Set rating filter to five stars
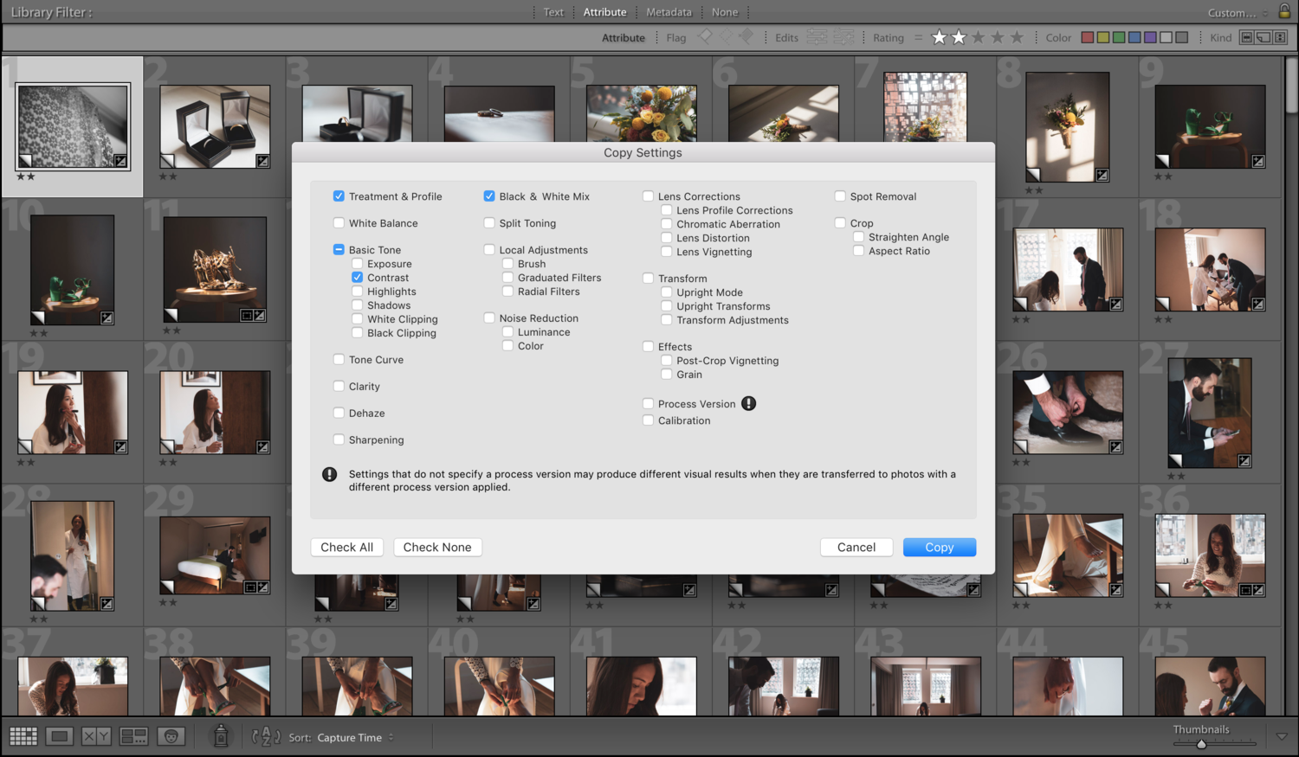 click(1017, 37)
